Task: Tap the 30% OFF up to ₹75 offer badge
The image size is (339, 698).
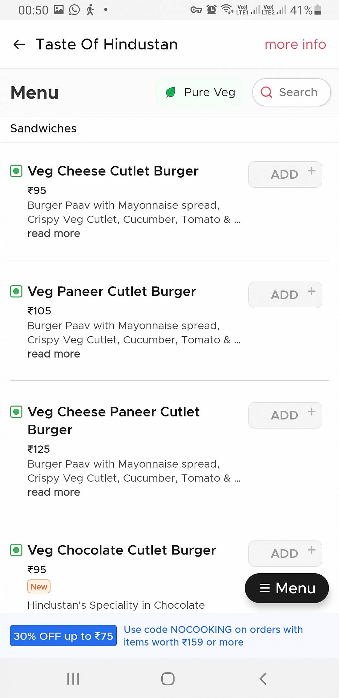Action: [x=63, y=636]
